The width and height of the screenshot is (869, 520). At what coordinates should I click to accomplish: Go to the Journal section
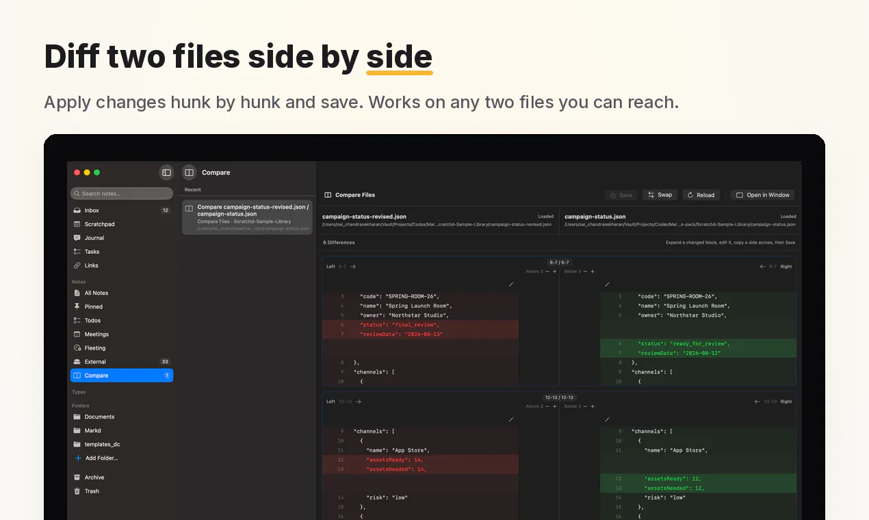pos(122,237)
